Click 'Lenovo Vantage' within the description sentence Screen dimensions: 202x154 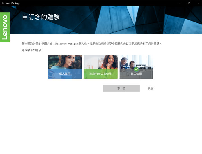(69, 44)
